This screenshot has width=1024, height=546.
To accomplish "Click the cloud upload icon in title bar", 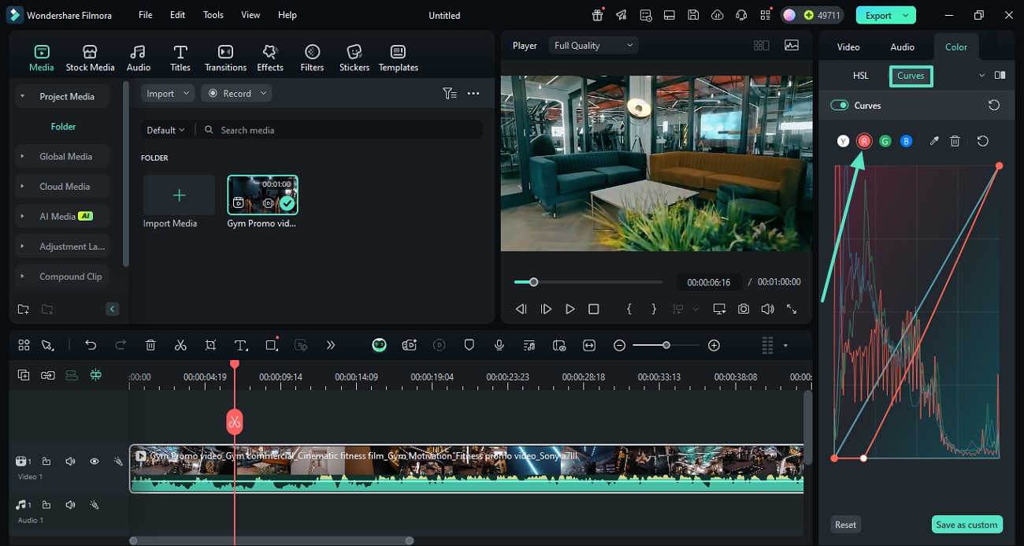I will click(717, 15).
